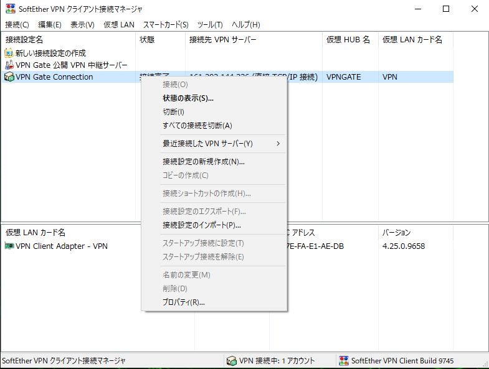This screenshot has width=489, height=369.
Task: Choose 状態の表示(S)... from context menu
Action: tap(188, 98)
